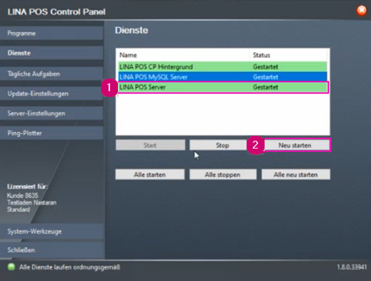Viewport: 371px width, 281px height.
Task: Select the LINA POS MySQL Server row
Action: (x=223, y=77)
